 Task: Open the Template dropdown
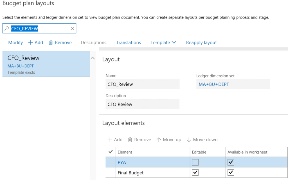[x=163, y=42]
